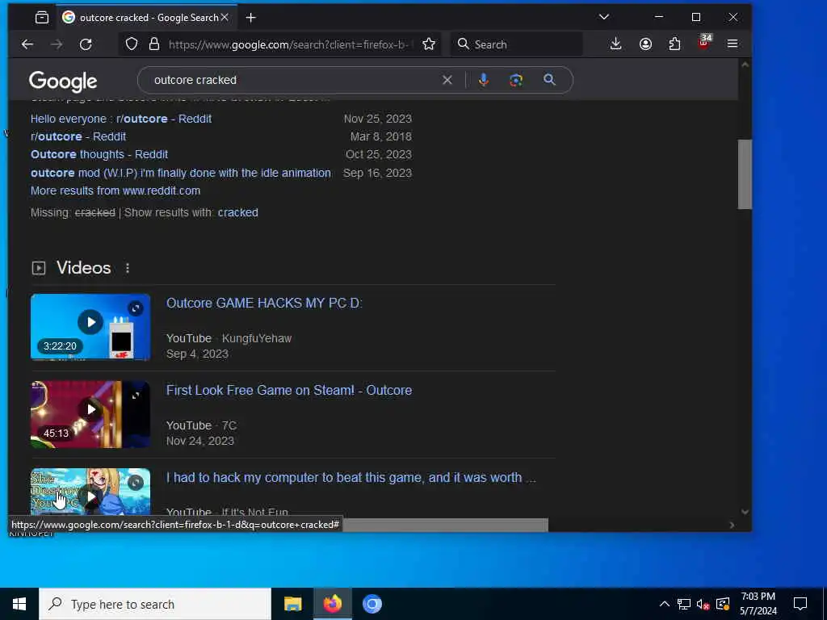The height and width of the screenshot is (620, 827).
Task: Click Firefox icon in taskbar
Action: (333, 604)
